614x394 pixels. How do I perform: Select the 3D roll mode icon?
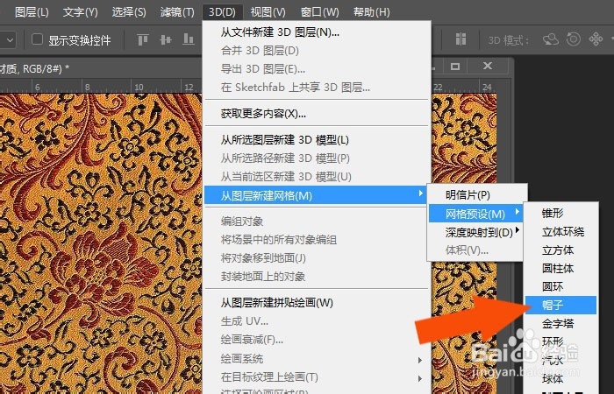pyautogui.click(x=574, y=39)
